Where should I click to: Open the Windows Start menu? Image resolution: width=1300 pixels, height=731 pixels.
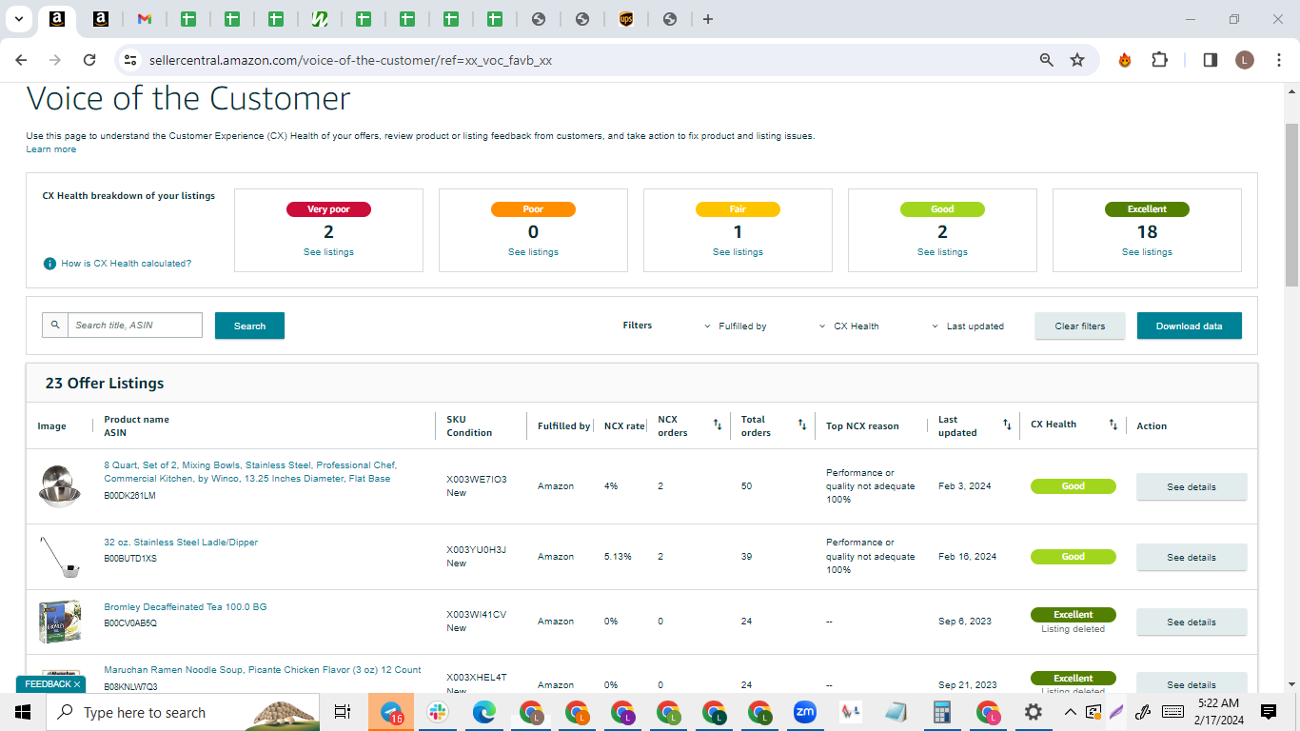(23, 712)
